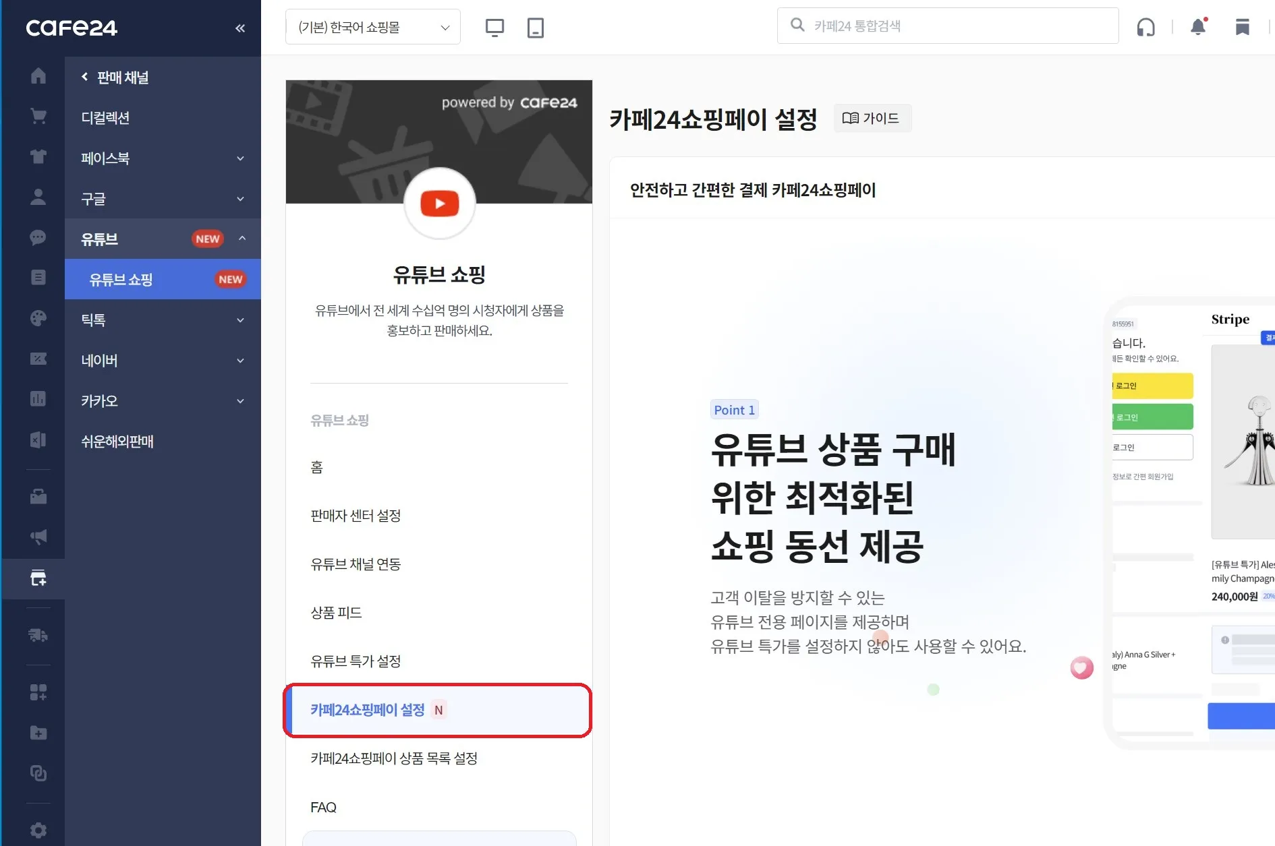Expand the 페이스북 submenu
The height and width of the screenshot is (846, 1275).
[241, 158]
